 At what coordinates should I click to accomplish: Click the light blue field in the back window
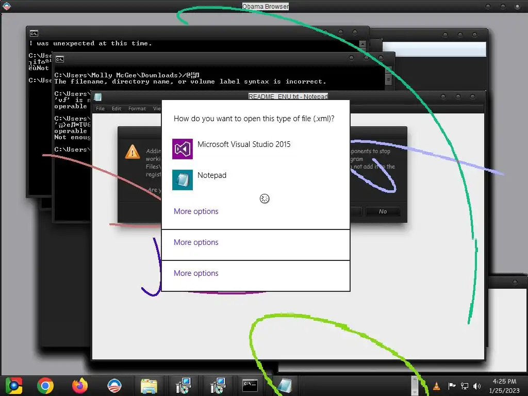click(x=434, y=49)
